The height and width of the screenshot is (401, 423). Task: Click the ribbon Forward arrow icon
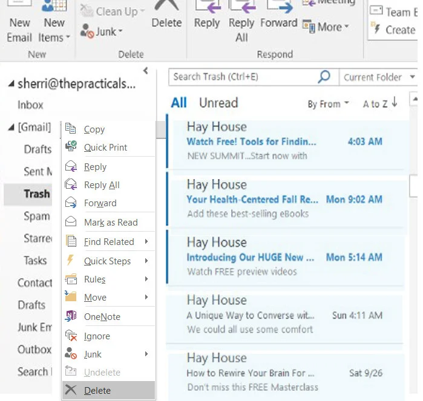pyautogui.click(x=280, y=7)
